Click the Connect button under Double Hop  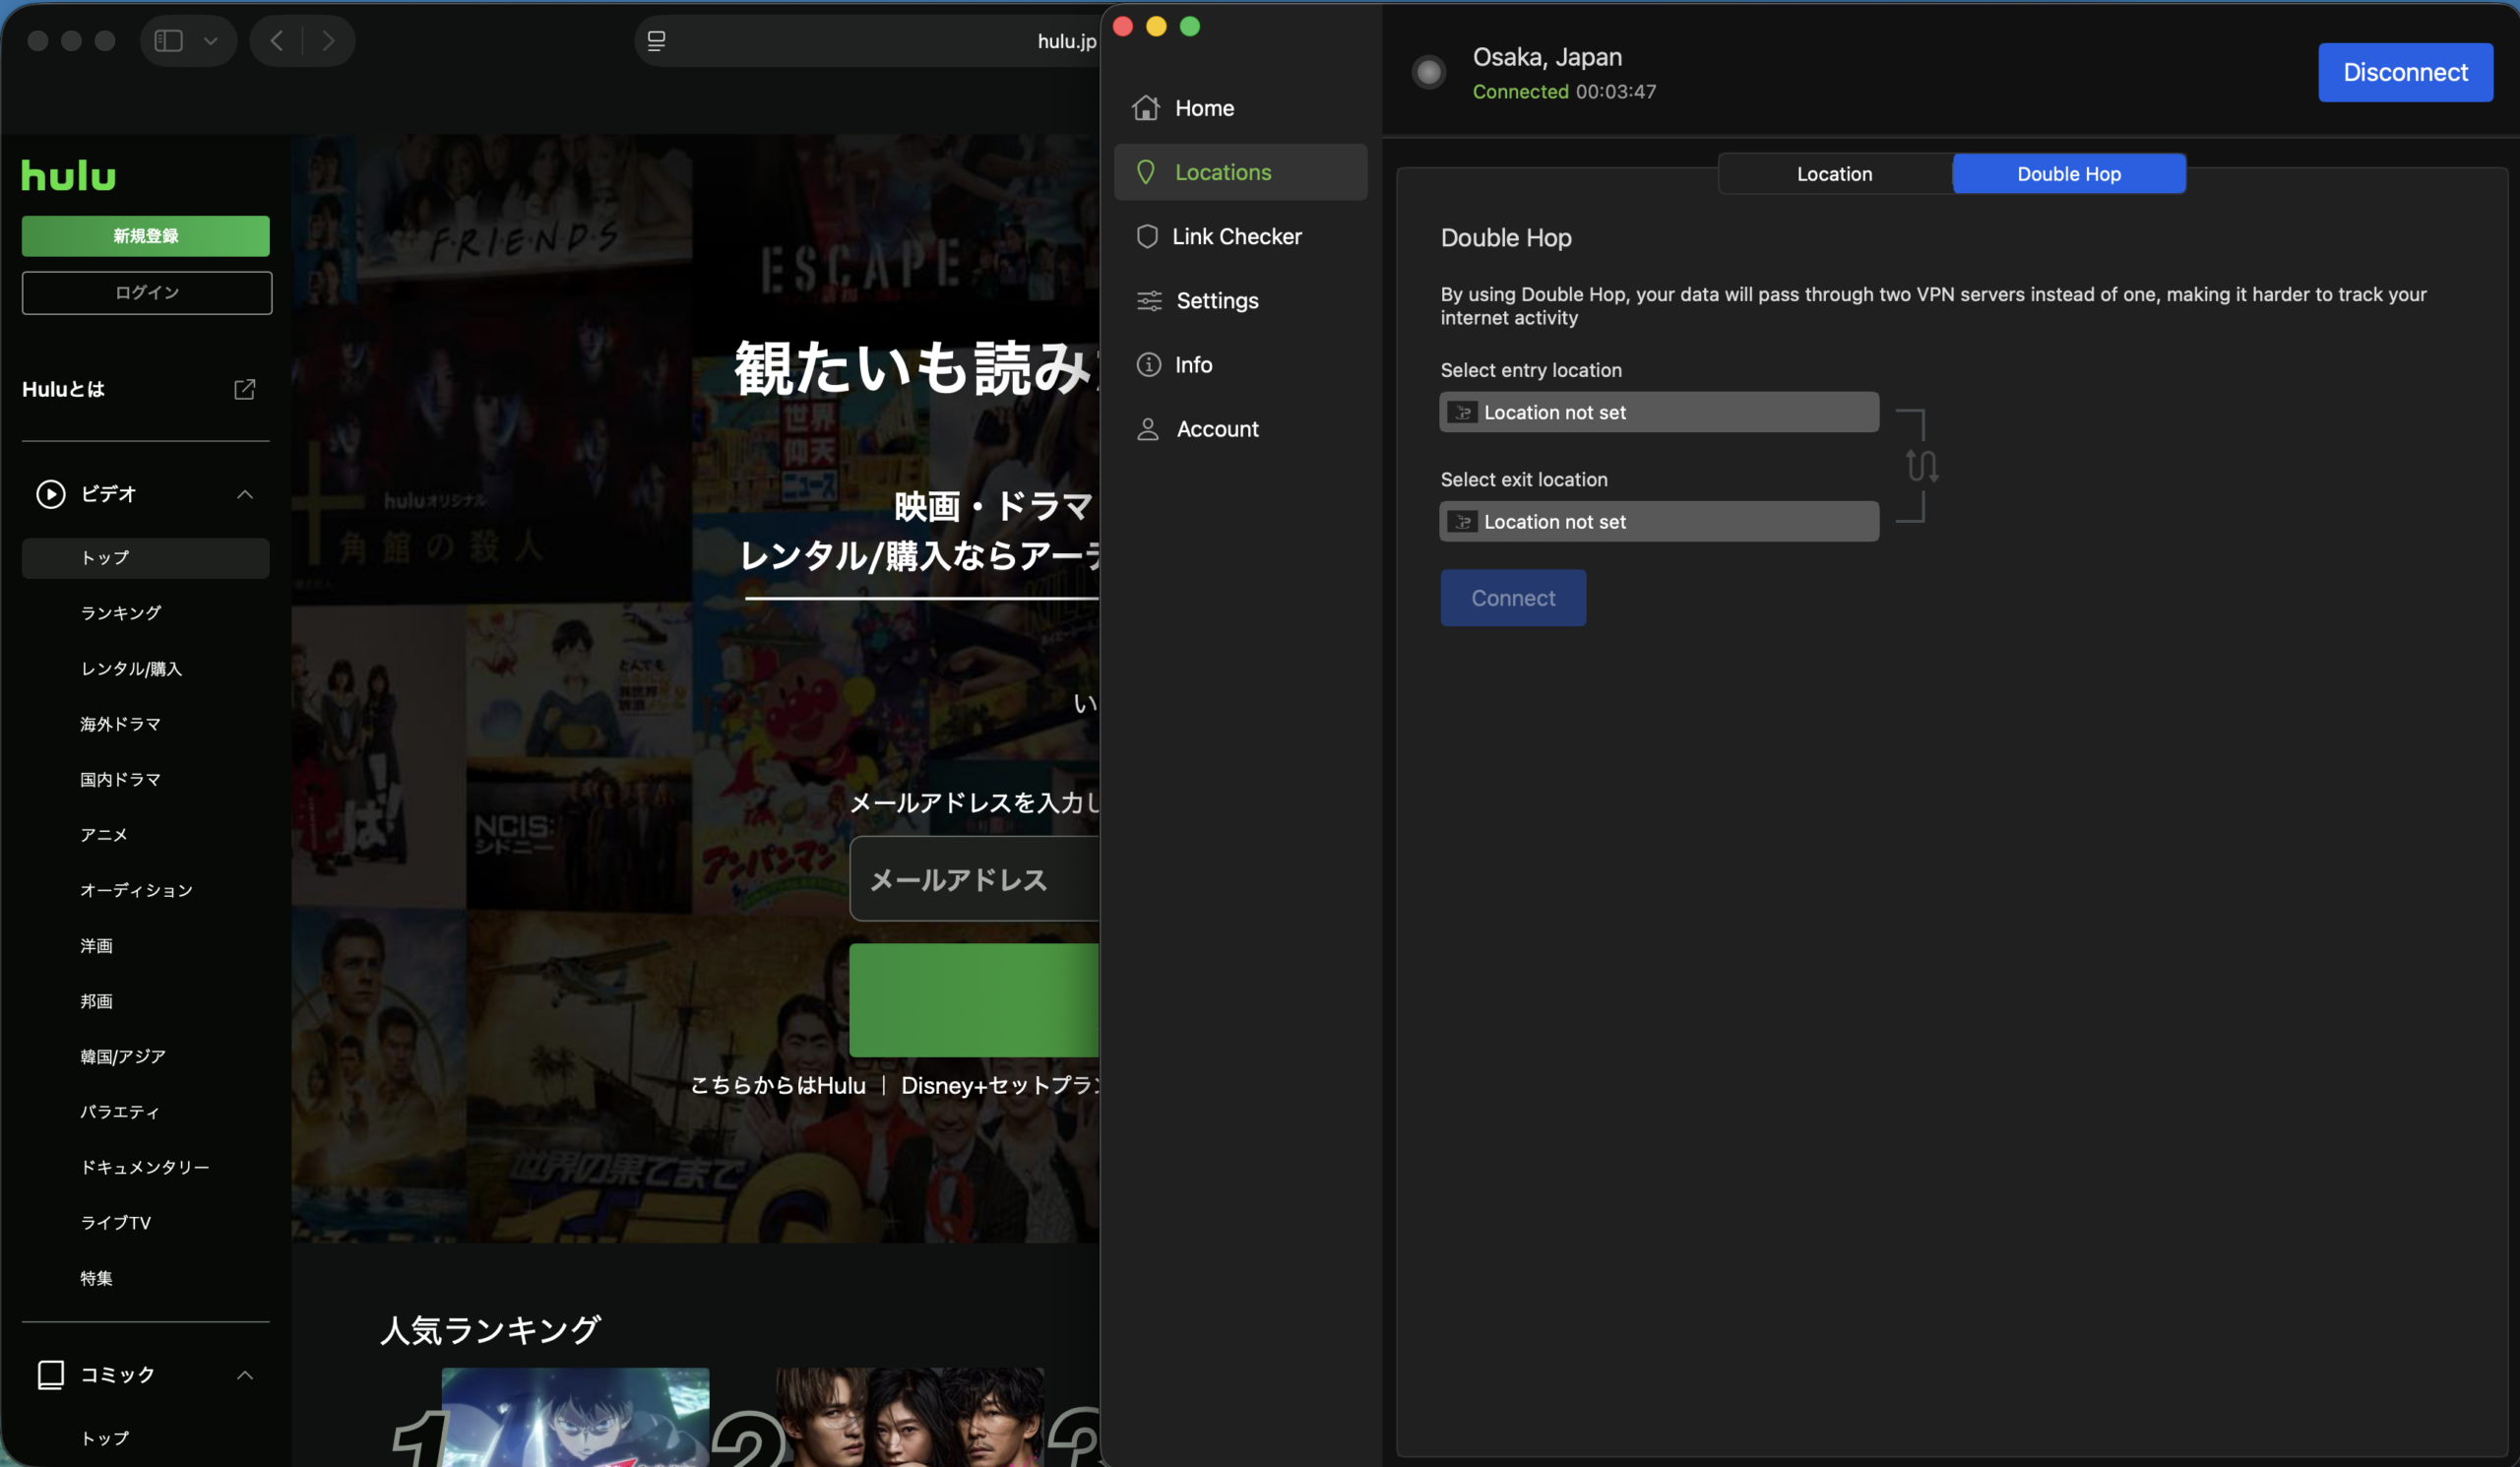1513,598
